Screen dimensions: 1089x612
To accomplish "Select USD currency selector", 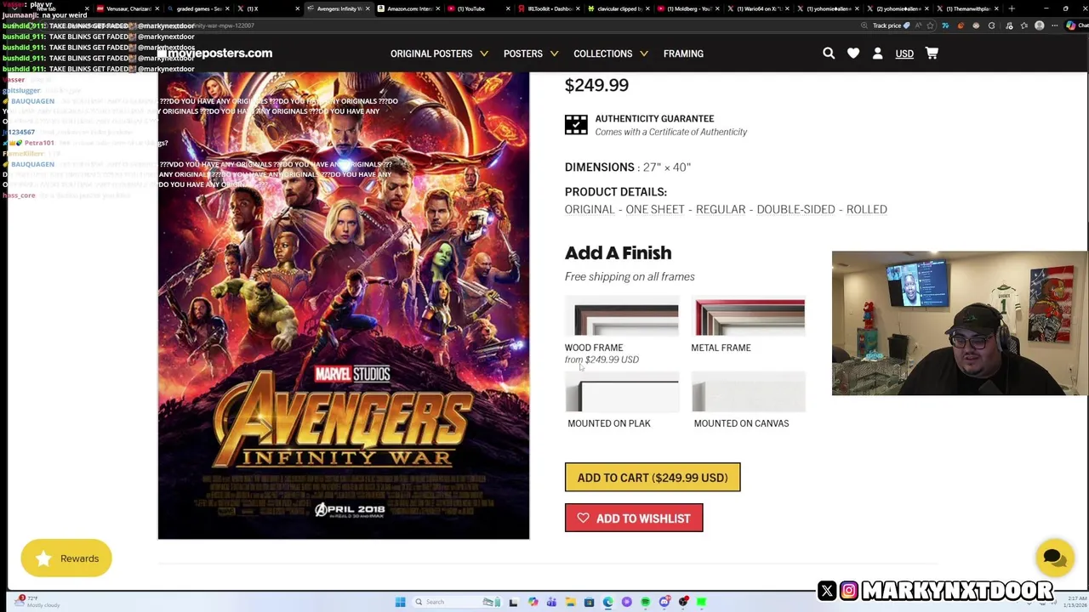I will 904,54.
